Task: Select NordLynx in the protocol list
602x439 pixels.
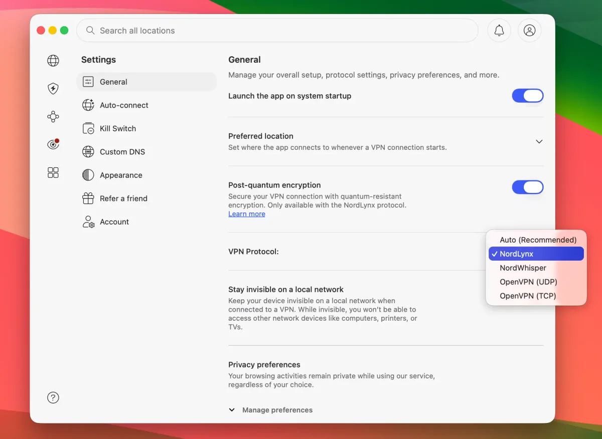Action: click(x=536, y=254)
